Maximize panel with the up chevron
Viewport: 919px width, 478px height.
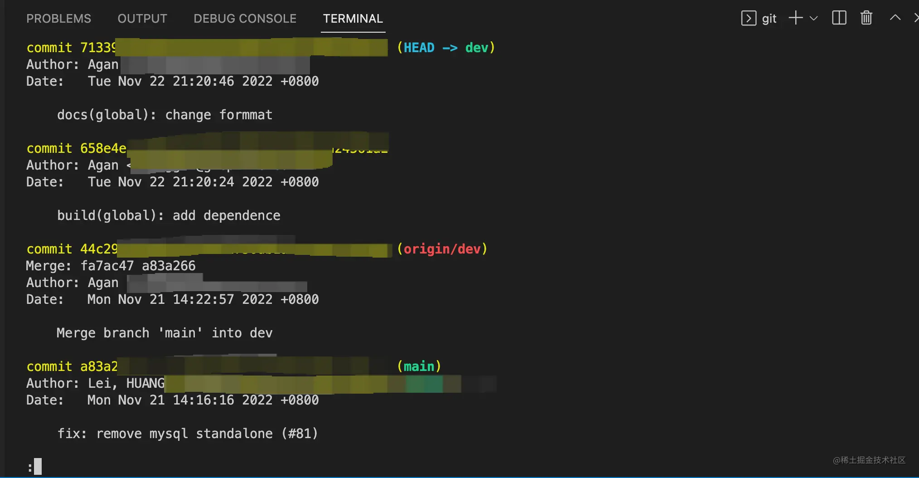(x=895, y=18)
